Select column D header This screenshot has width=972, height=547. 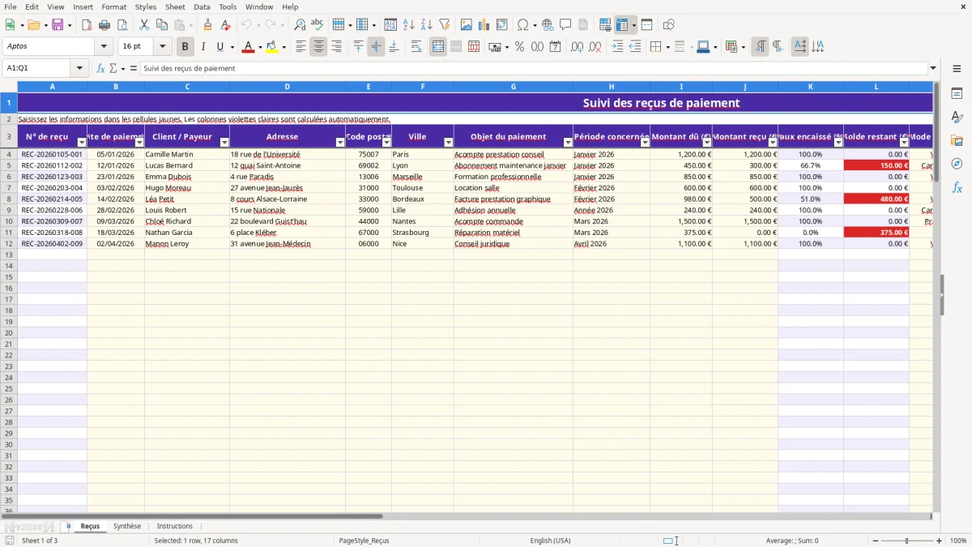[x=288, y=86]
